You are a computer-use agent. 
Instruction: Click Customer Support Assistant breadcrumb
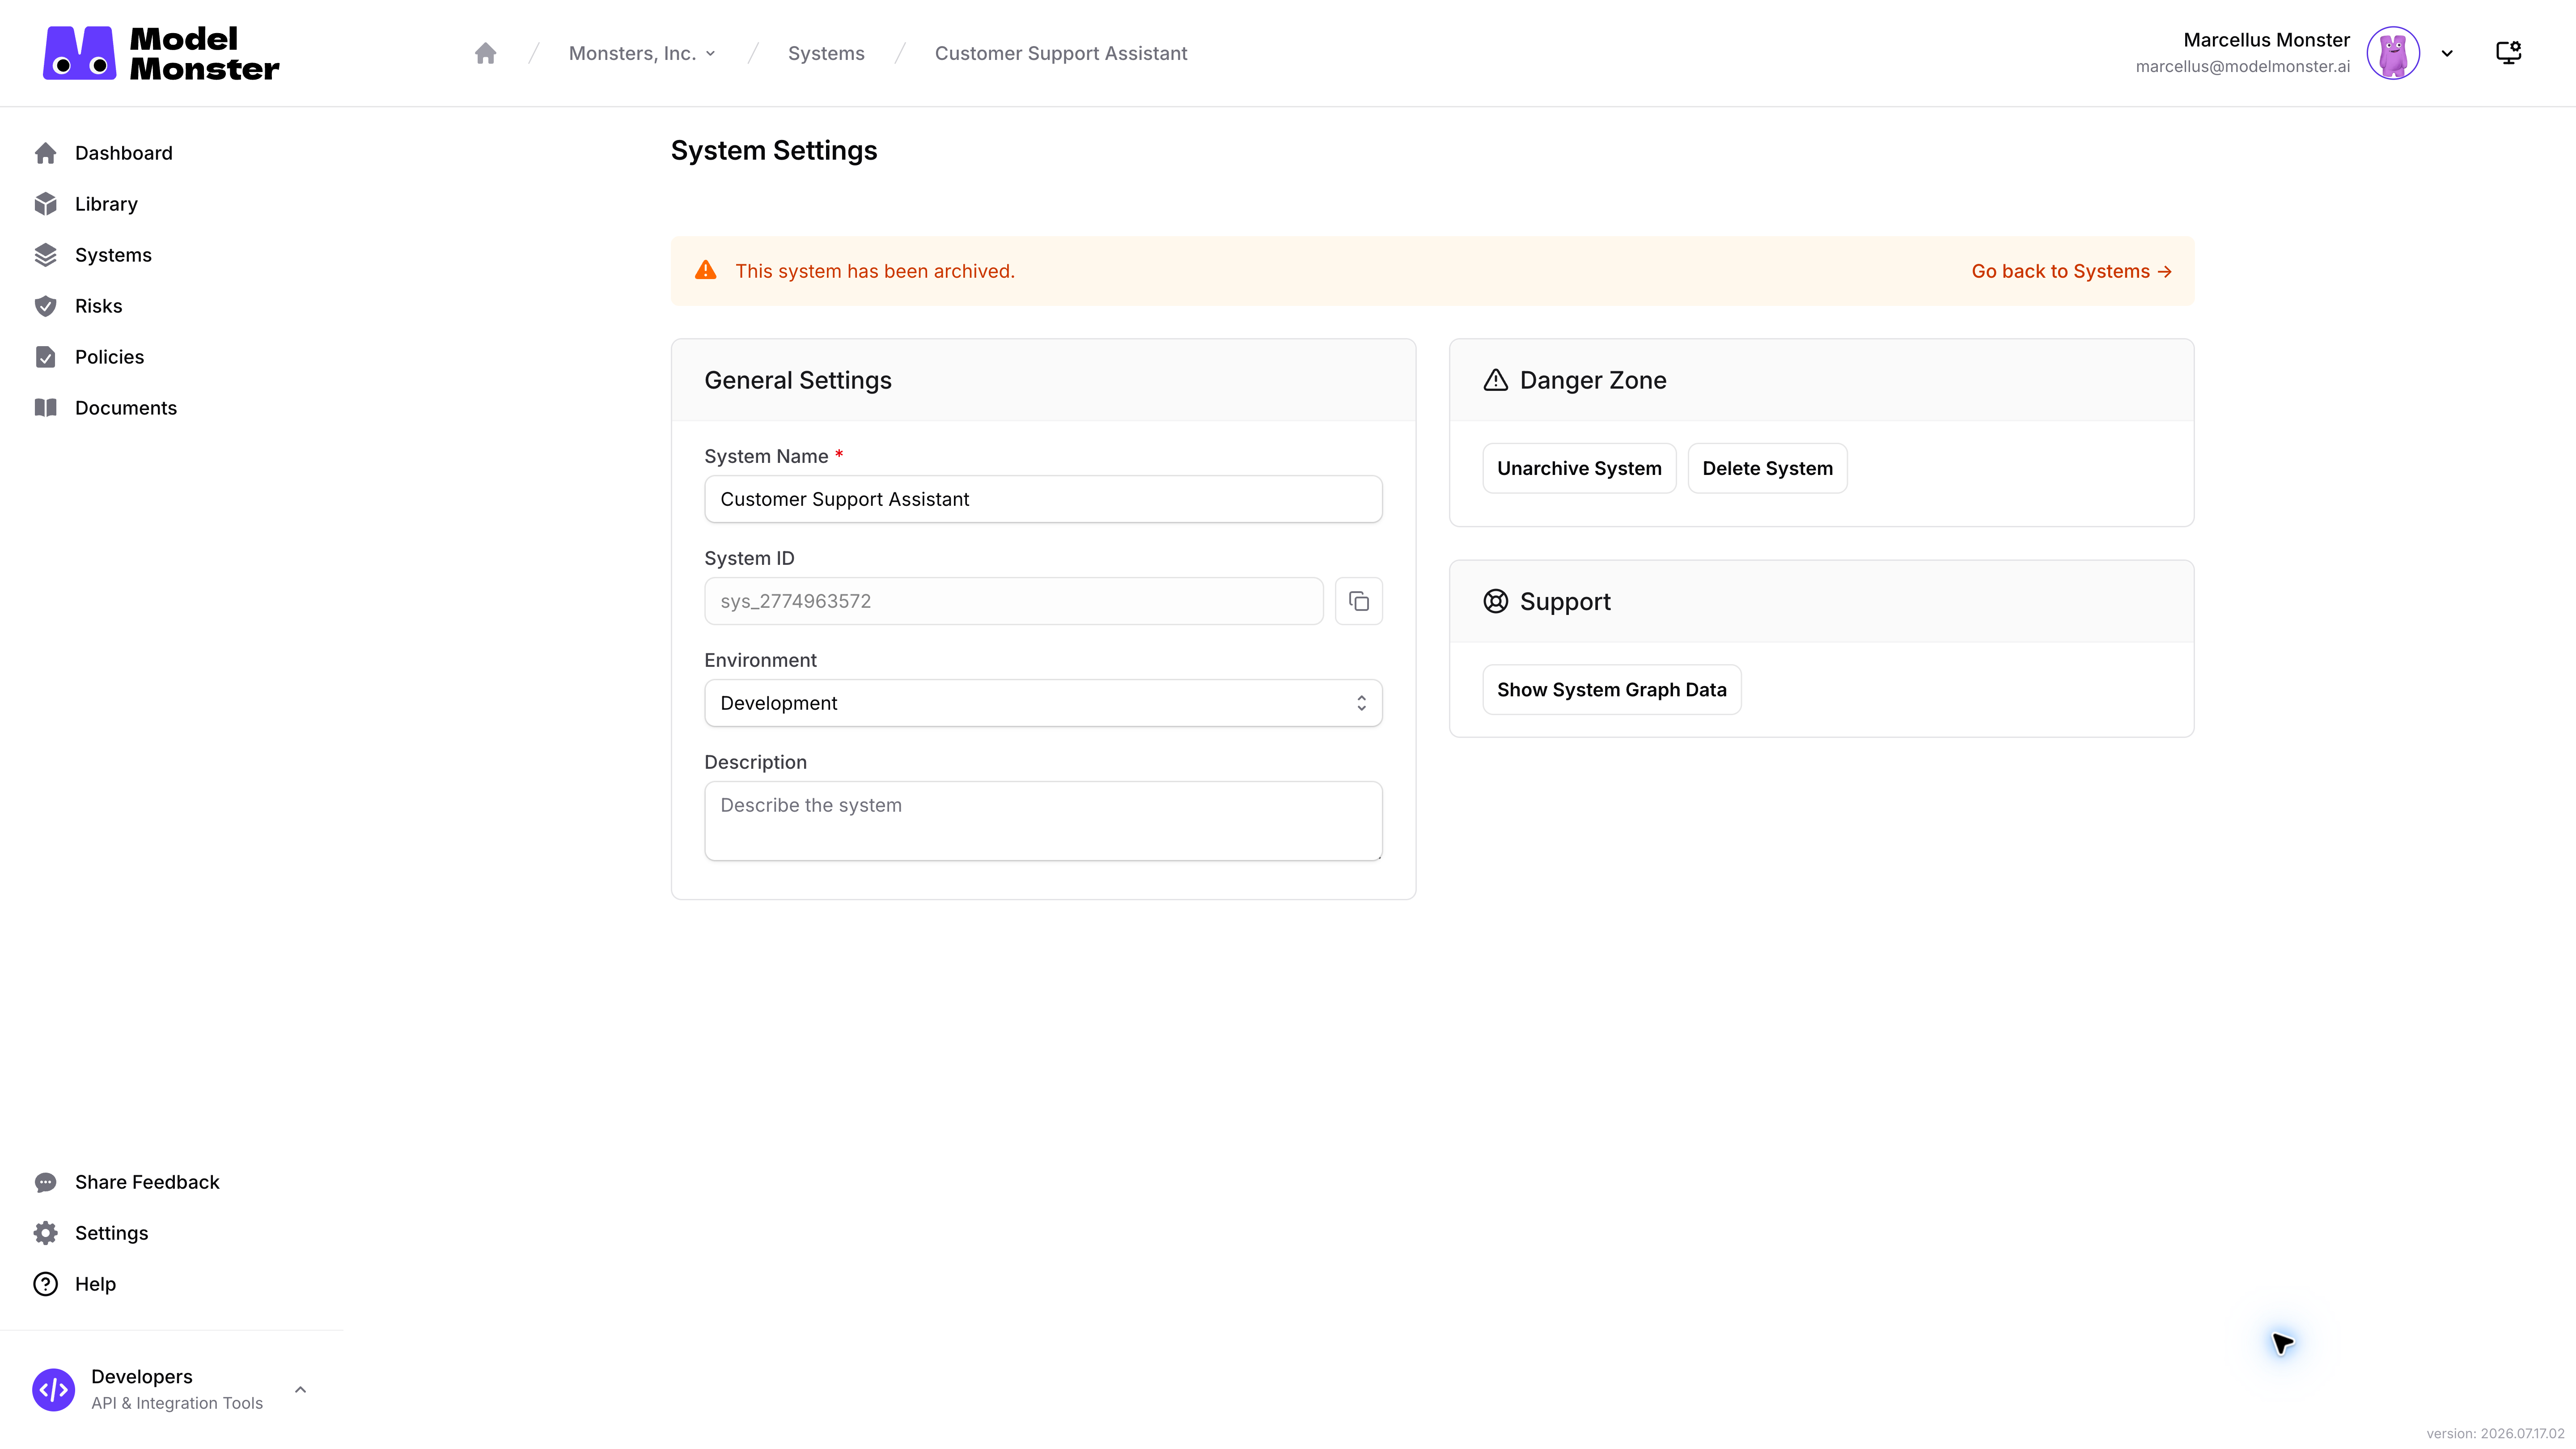click(1061, 53)
